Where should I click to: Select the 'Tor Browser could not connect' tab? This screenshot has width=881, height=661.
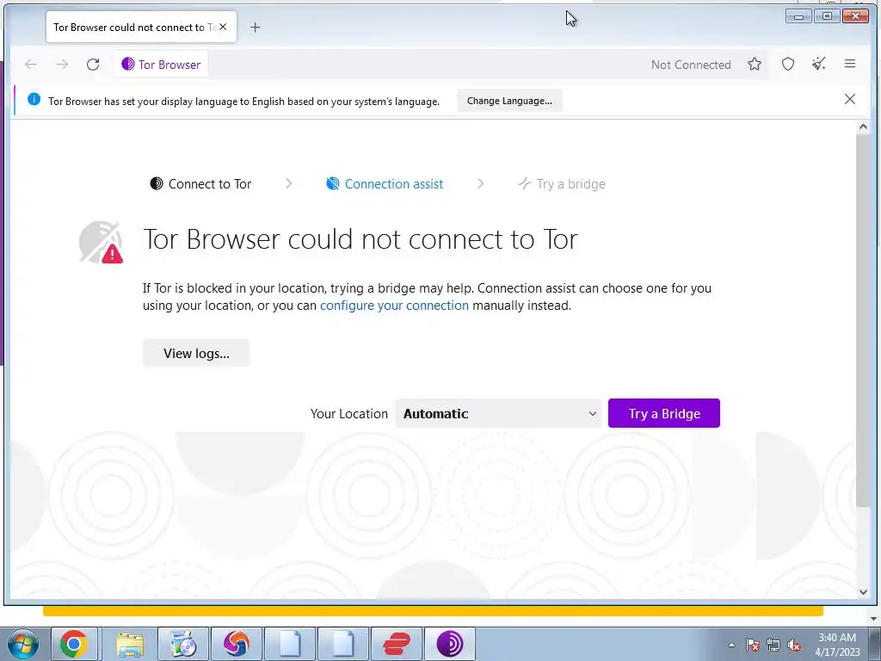(142, 27)
